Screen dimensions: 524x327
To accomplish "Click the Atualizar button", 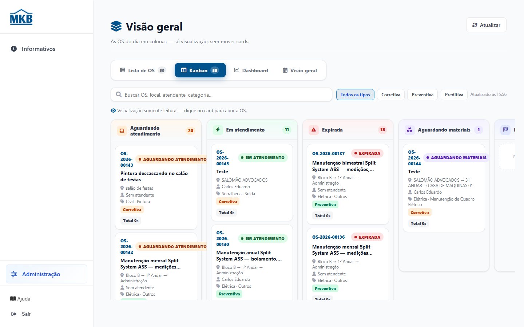I will [x=486, y=25].
